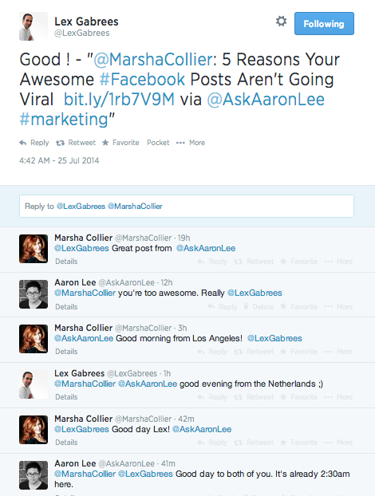Favorite 'Good morning from Los Angeles' tweet

point(298,352)
